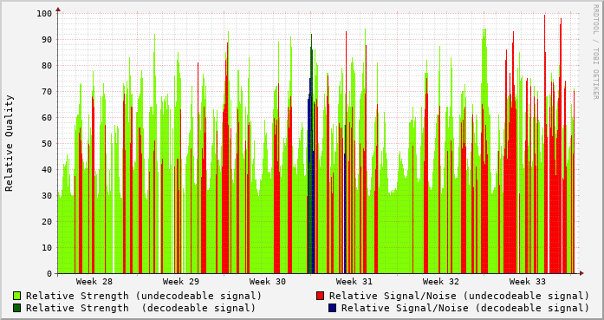Image resolution: width=604 pixels, height=320 pixels.
Task: Click the Relative Quality axis title
Action: point(10,143)
